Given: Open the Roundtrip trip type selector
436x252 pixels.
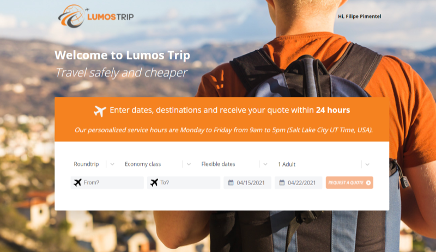Looking at the screenshot, I should (93, 164).
